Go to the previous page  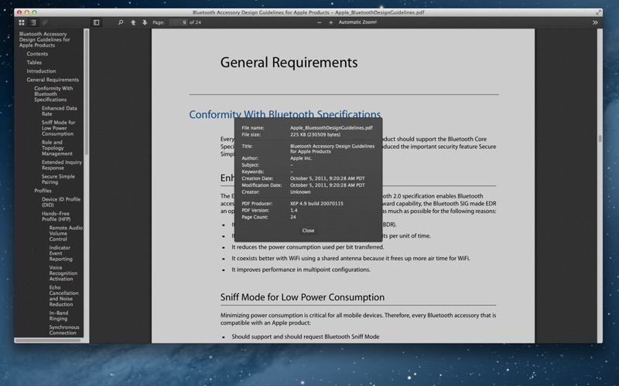[133, 22]
